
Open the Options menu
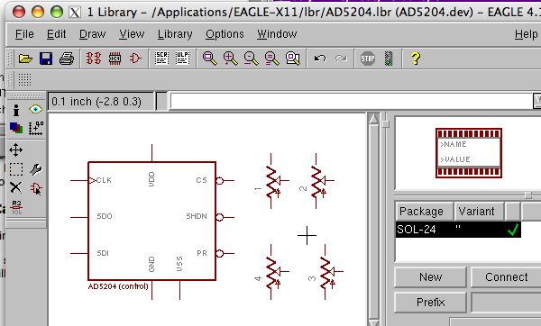(225, 34)
